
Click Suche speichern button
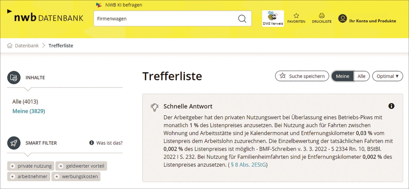302,76
